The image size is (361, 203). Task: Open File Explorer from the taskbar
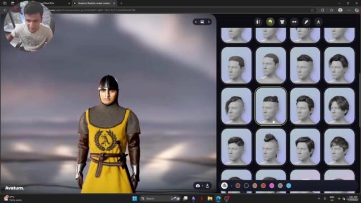click(210, 198)
